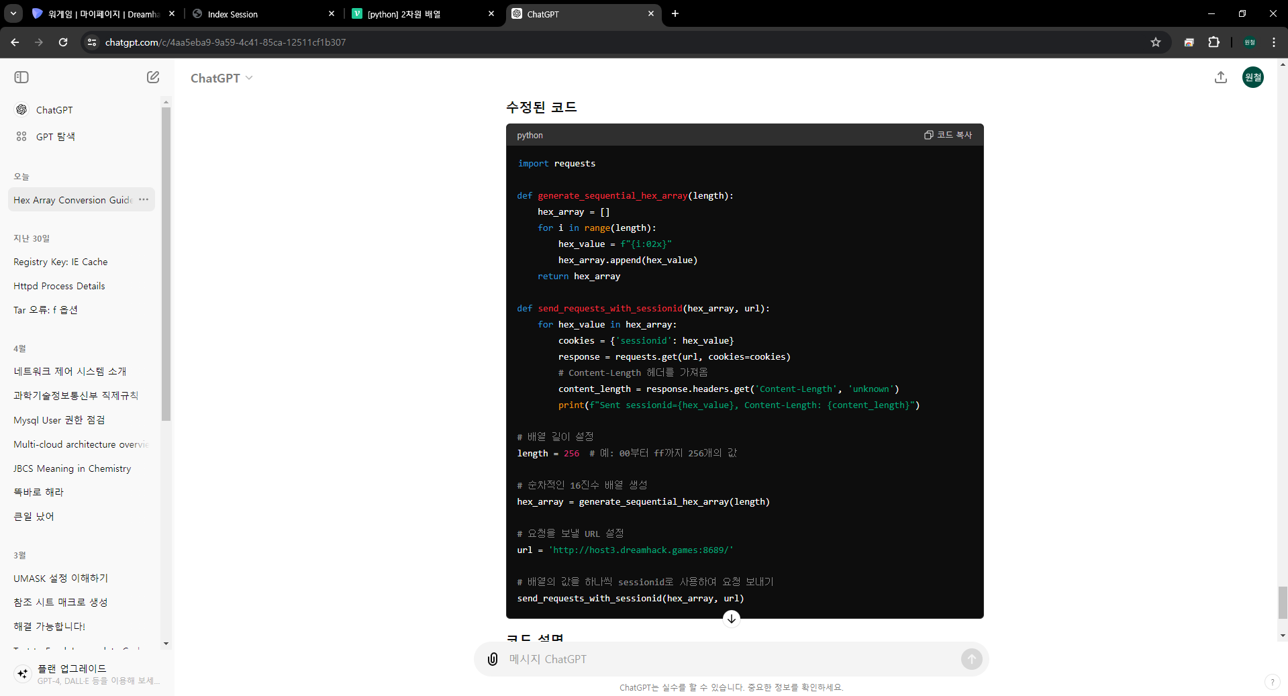Click the send message arrow button
The width and height of the screenshot is (1288, 696).
(971, 659)
